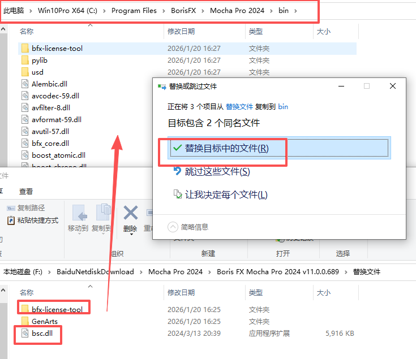Select the Alembic.dll file icon
This screenshot has width=416, height=359.
point(25,84)
